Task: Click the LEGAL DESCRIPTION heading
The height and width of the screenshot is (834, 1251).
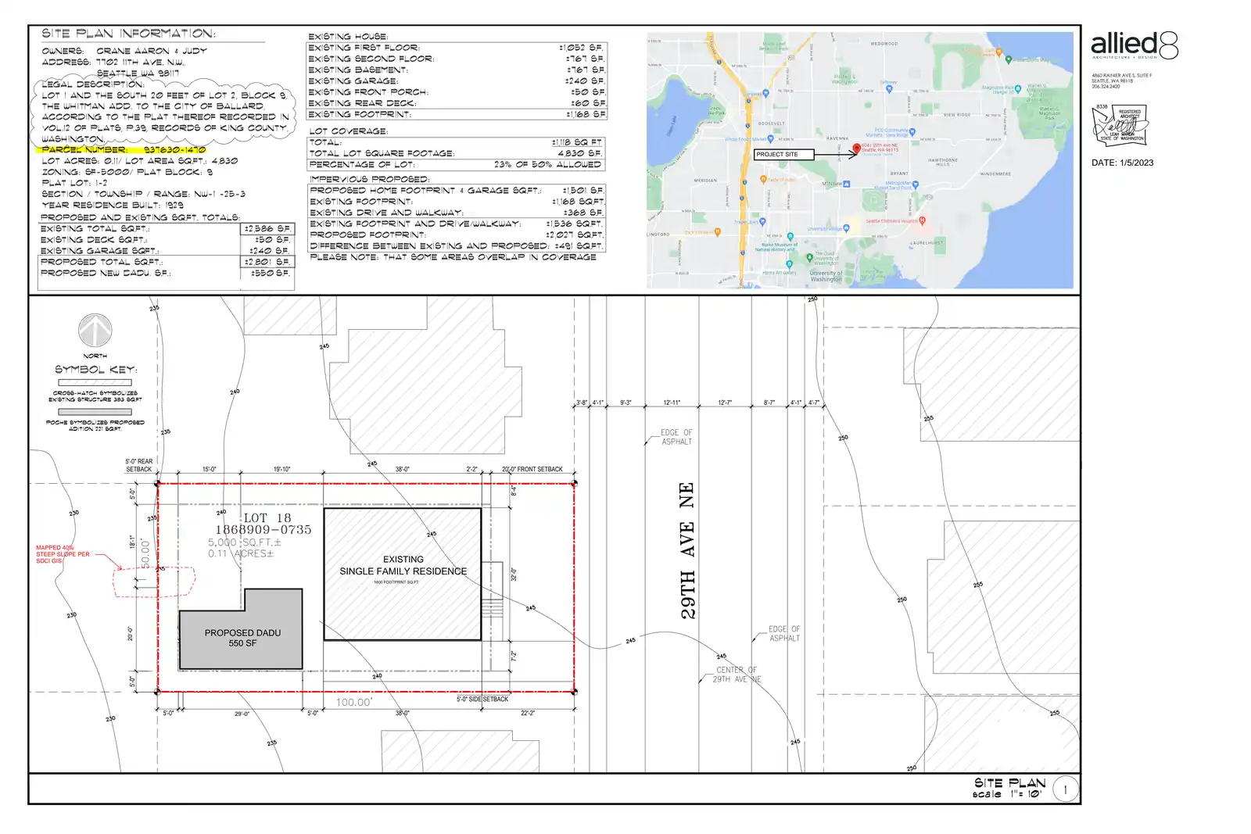Action: [92, 84]
